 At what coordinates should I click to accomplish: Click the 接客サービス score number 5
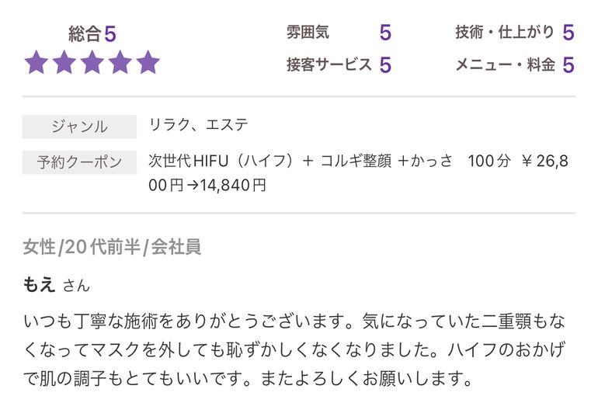[x=385, y=64]
